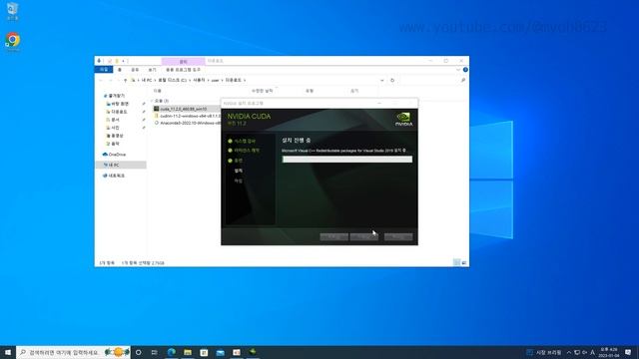This screenshot has height=359, width=639.
Task: Select the cuda_11.2.0 installer file
Action: pos(183,109)
